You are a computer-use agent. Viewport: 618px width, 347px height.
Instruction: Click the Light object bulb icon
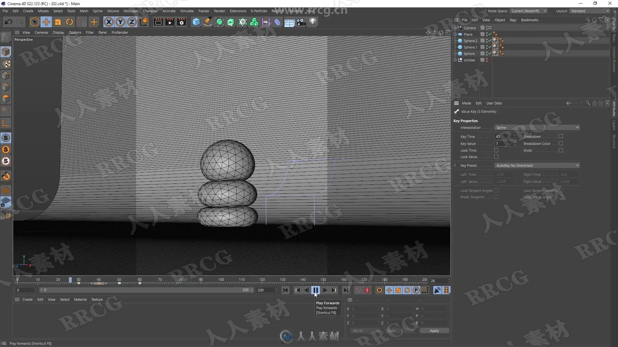pyautogui.click(x=313, y=22)
